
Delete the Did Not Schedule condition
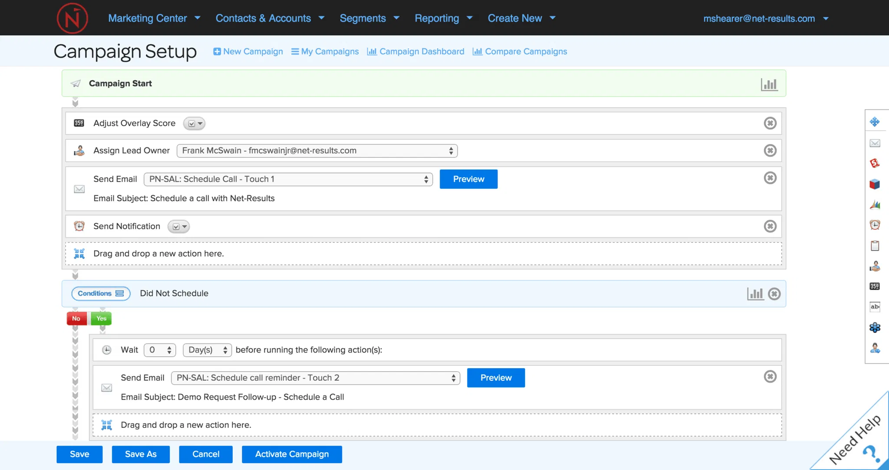(774, 294)
